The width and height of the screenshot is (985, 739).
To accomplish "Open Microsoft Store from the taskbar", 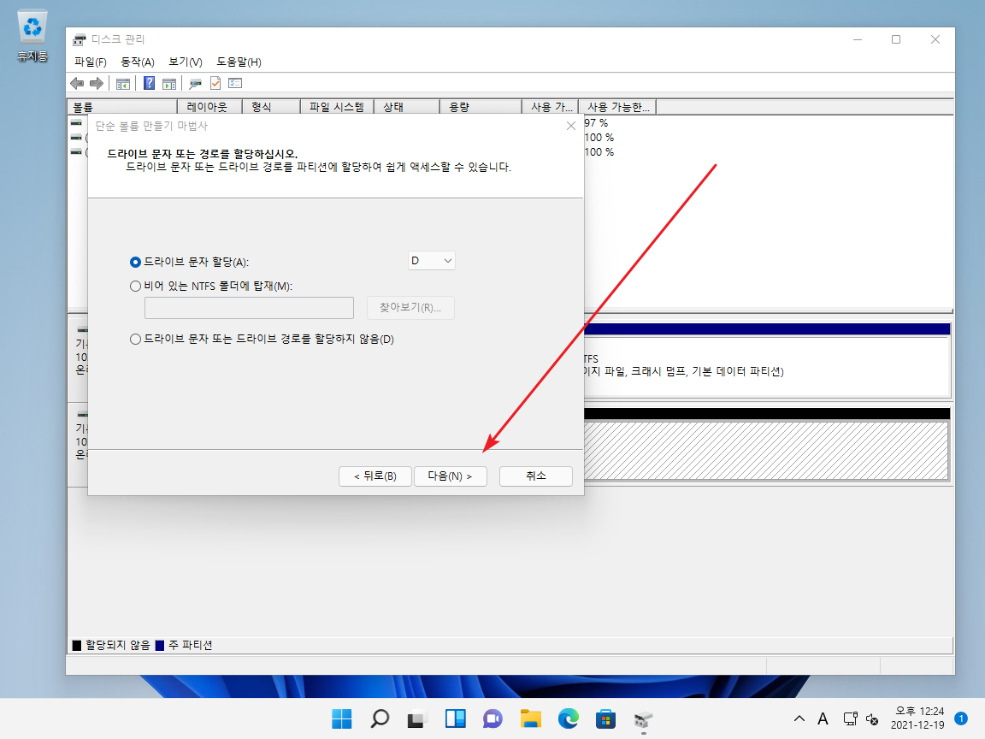I will (605, 718).
